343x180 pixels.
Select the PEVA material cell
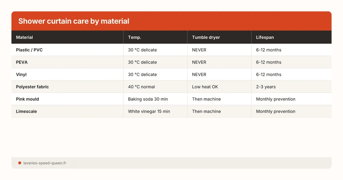click(x=22, y=62)
